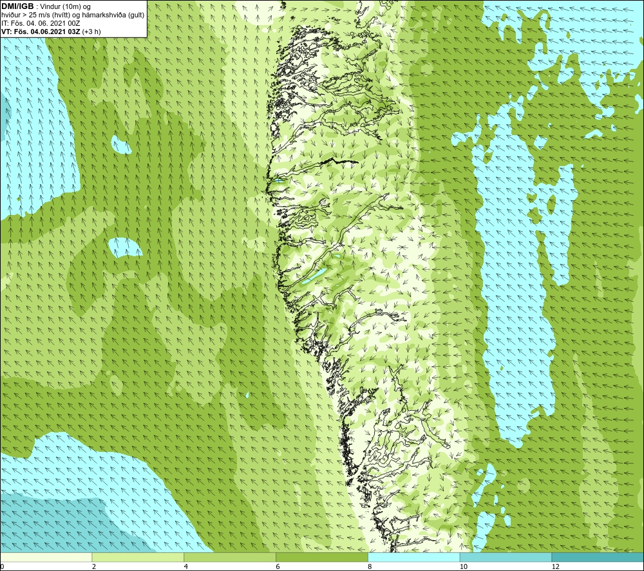The width and height of the screenshot is (644, 571).
Task: Click the 'DMI/IGB' title text
Action: pyautogui.click(x=17, y=6)
